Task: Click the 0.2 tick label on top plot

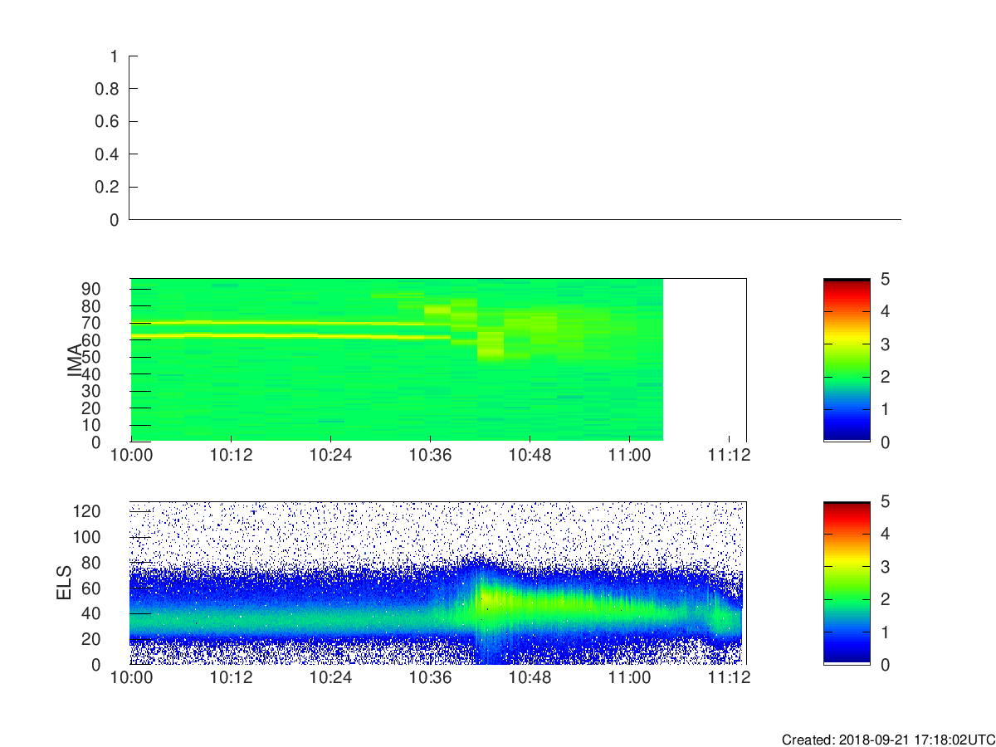Action: pyautogui.click(x=109, y=188)
